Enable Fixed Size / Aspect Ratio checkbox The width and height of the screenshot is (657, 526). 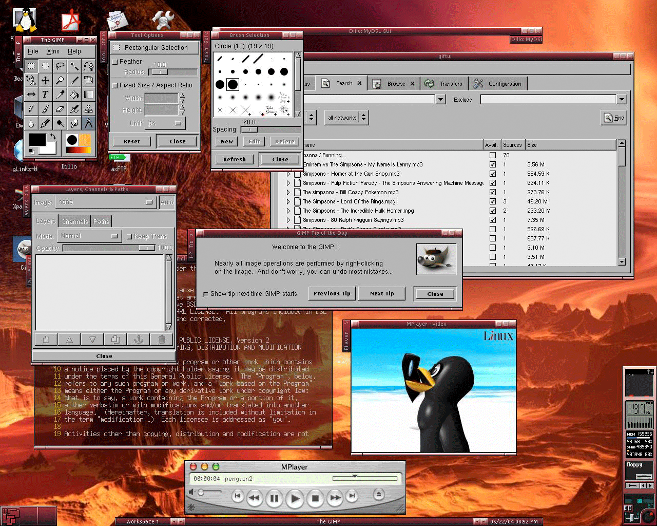pos(115,85)
